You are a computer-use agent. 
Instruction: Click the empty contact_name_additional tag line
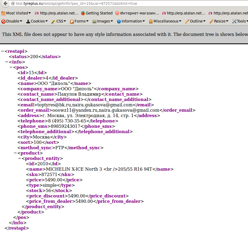[x=85, y=99]
